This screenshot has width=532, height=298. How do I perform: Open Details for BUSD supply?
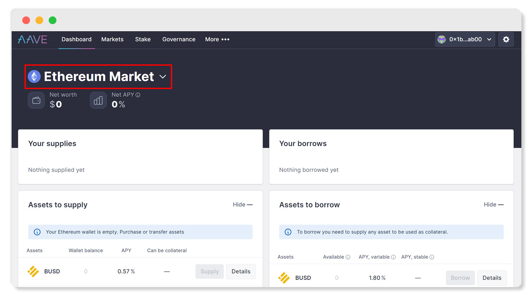tap(241, 271)
